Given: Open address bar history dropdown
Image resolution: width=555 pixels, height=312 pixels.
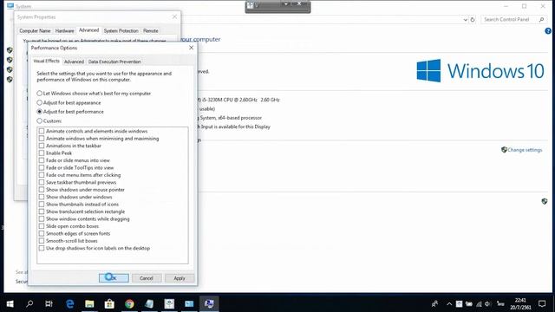Looking at the screenshot, I should click(x=465, y=20).
